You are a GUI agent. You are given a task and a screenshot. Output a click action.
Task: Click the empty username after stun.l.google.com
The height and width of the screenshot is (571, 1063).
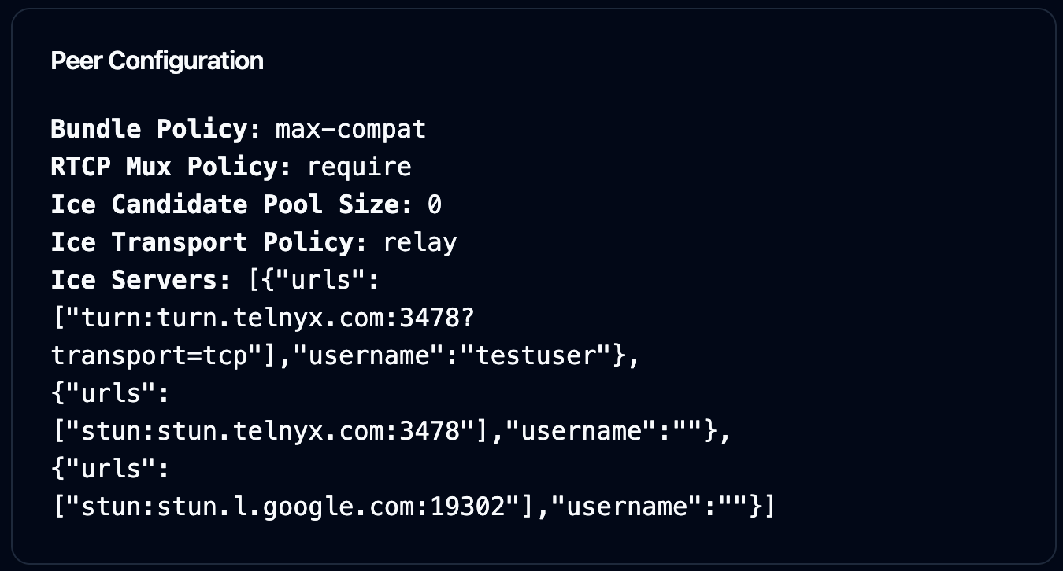point(732,507)
